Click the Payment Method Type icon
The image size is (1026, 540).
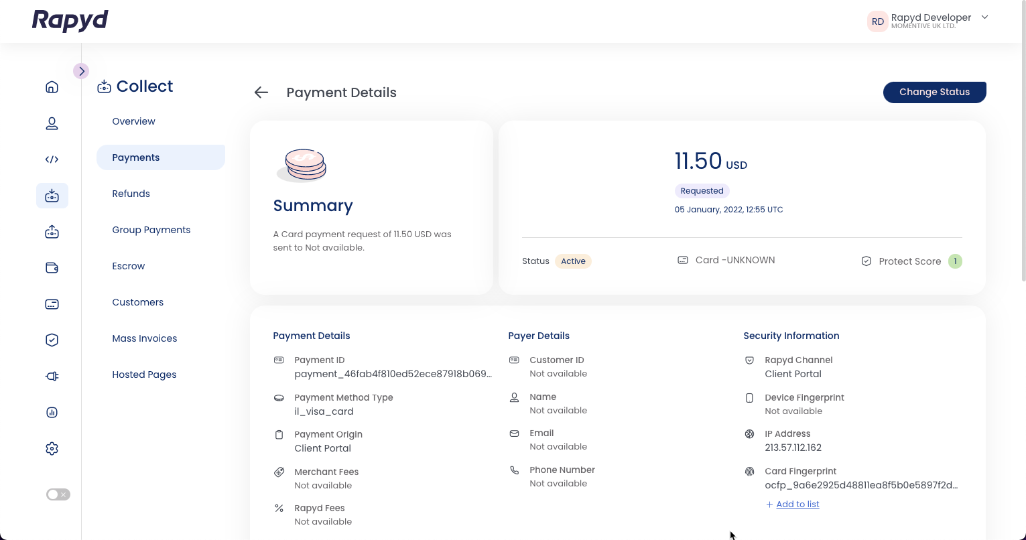click(279, 397)
